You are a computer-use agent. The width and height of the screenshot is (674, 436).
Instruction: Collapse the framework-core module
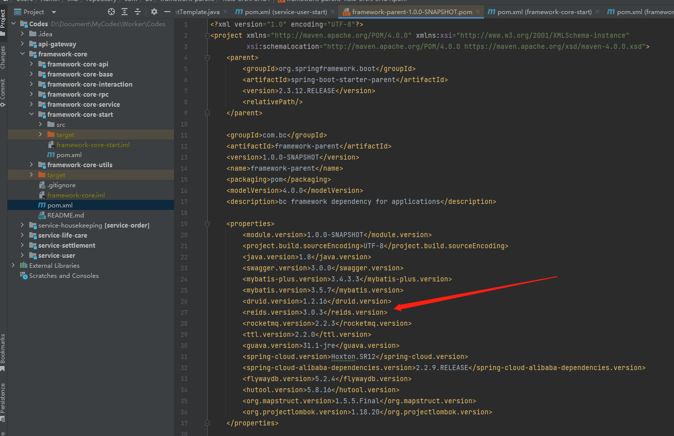(x=23, y=54)
